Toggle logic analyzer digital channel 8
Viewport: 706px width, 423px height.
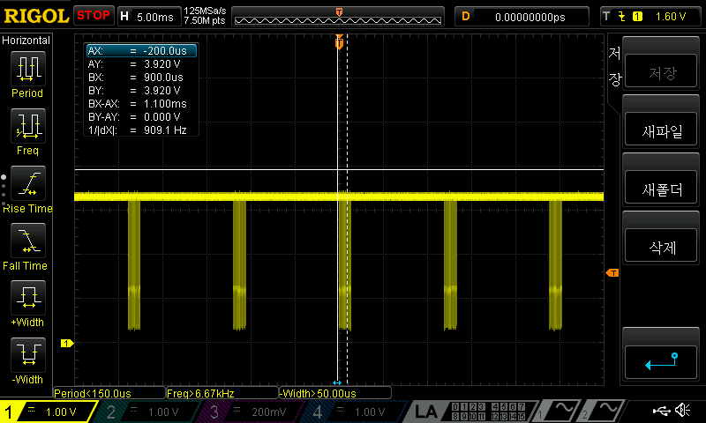tap(455, 417)
